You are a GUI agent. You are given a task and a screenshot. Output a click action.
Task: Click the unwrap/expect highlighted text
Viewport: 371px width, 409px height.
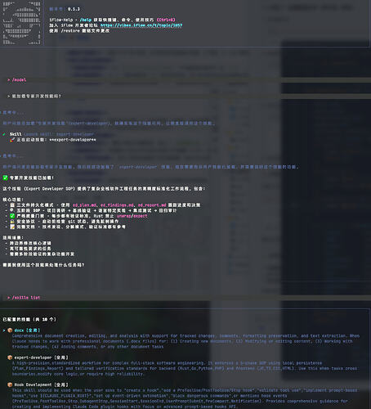coord(132,216)
